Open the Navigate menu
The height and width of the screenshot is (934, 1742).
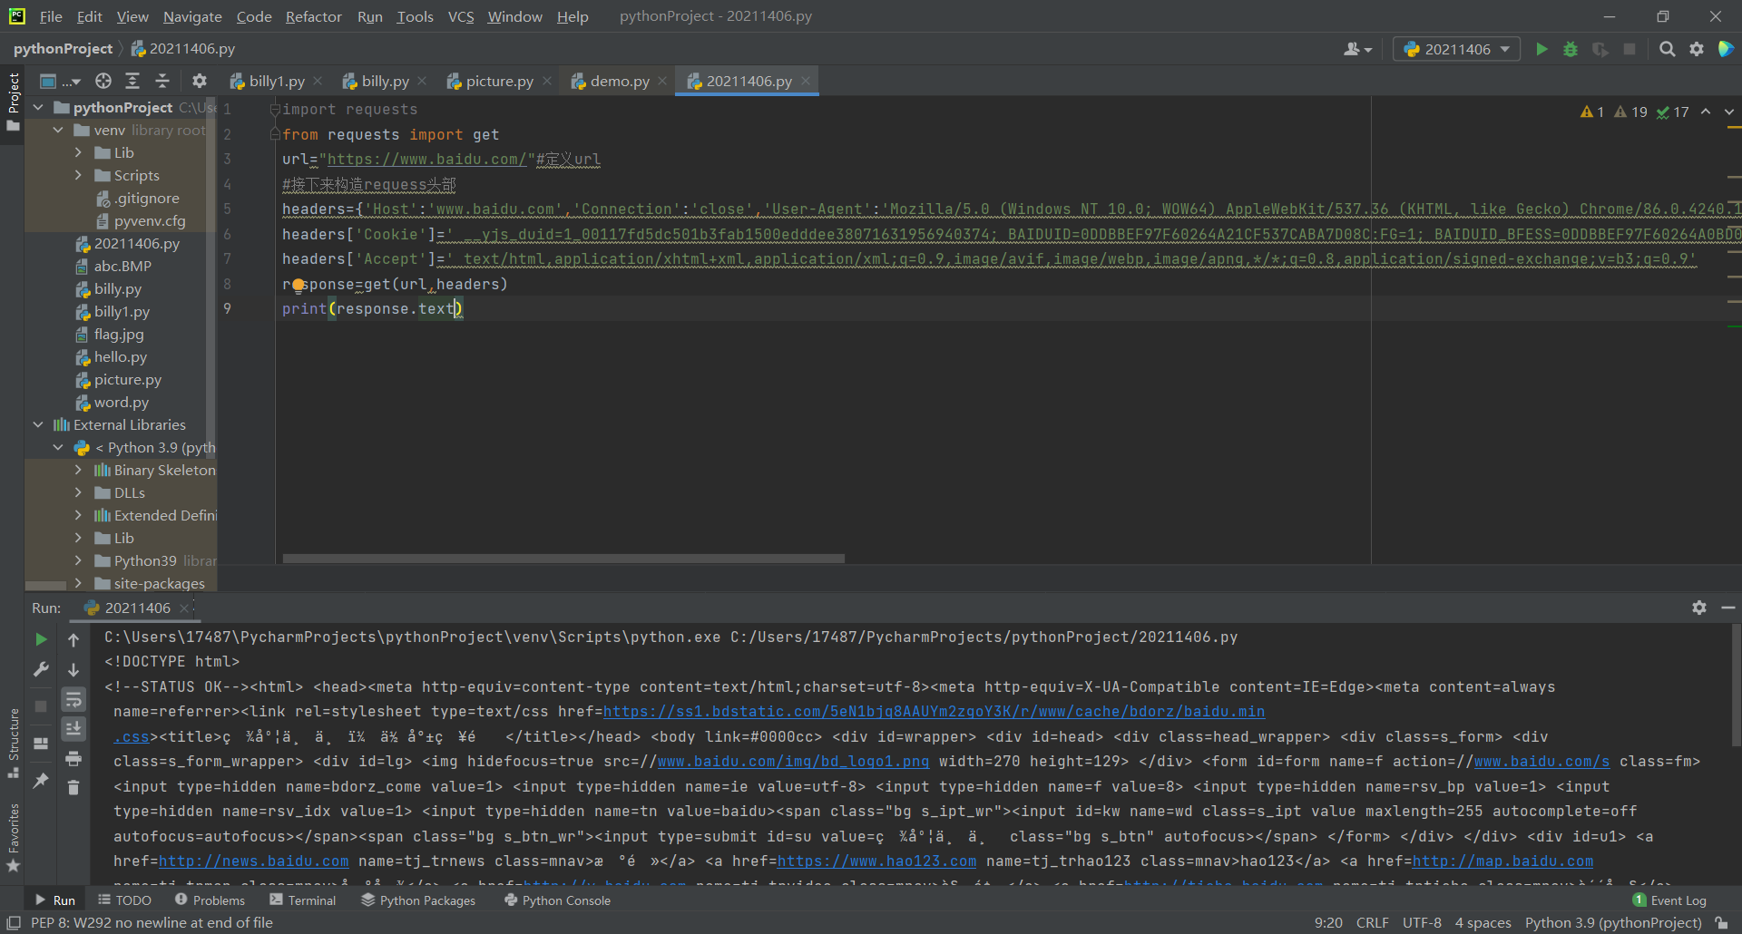click(192, 16)
